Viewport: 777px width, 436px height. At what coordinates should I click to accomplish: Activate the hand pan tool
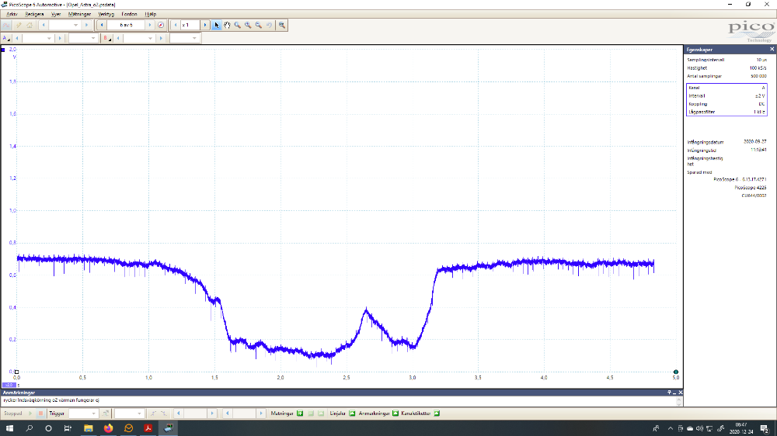point(227,25)
